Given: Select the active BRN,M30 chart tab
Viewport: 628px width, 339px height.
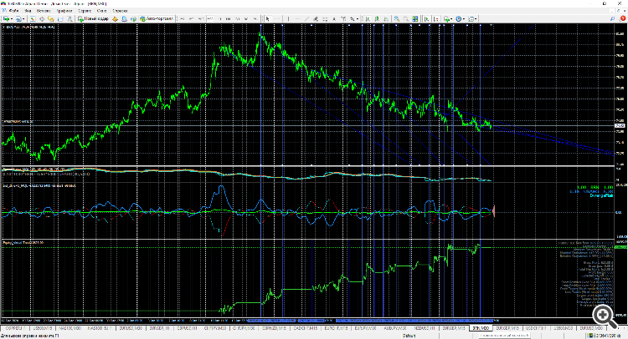Looking at the screenshot, I should coord(481,328).
